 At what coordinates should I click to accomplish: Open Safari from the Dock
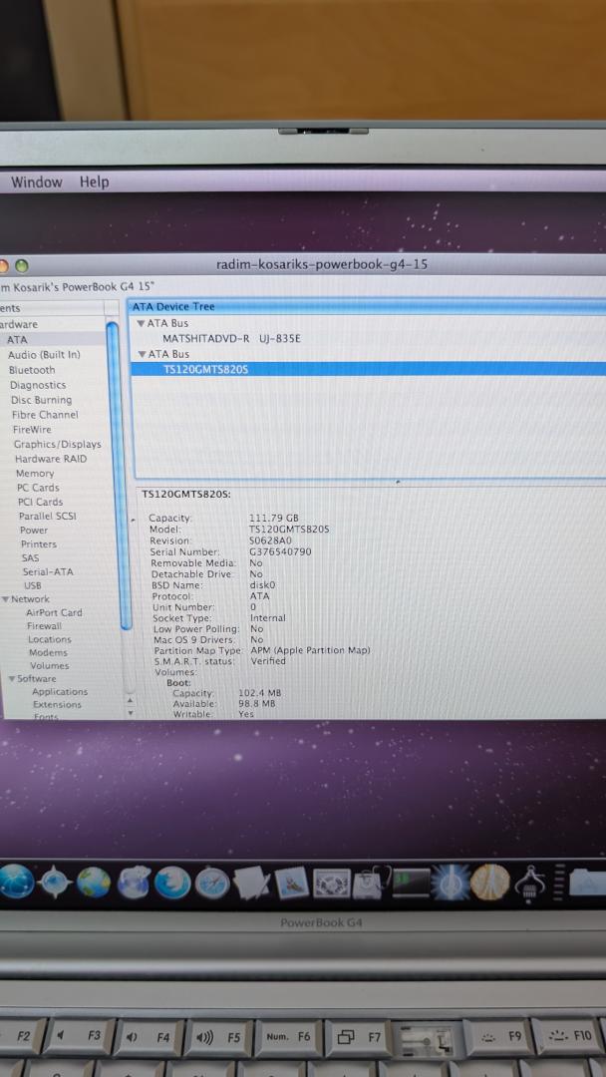point(212,882)
